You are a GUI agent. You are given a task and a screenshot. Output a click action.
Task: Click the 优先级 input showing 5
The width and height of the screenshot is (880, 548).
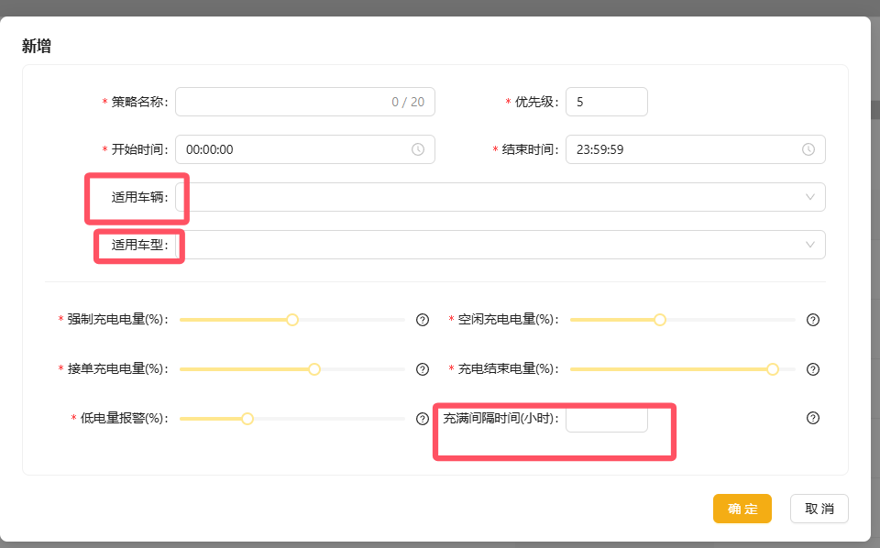607,102
